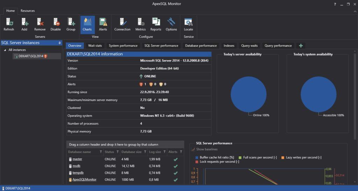The image size is (358, 191).
Task: Select the Home ribbon tab
Action: pyautogui.click(x=10, y=11)
